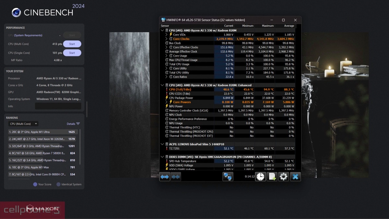
Task: Toggle the Your Score legend indicator
Action: click(35, 184)
